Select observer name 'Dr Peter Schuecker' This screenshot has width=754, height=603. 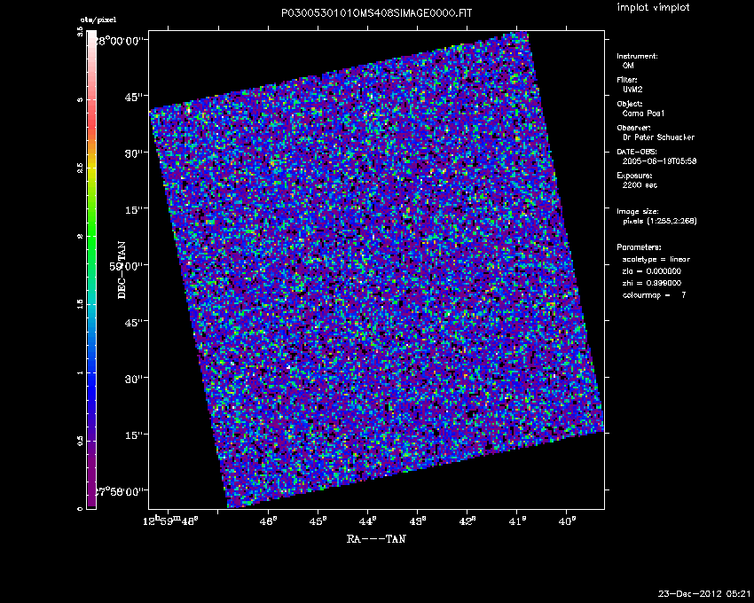tap(658, 137)
